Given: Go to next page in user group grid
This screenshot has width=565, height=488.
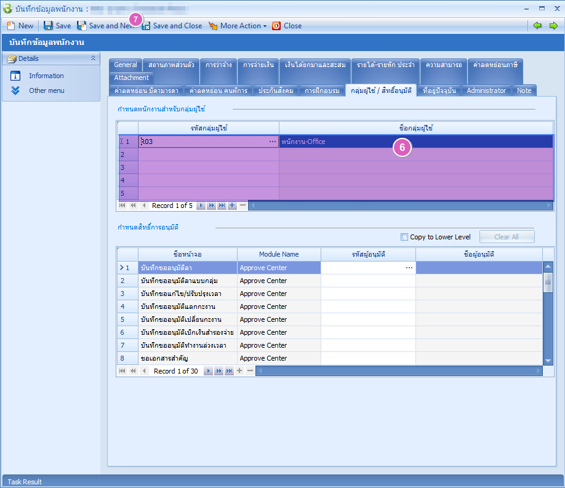Looking at the screenshot, I should pos(212,206).
